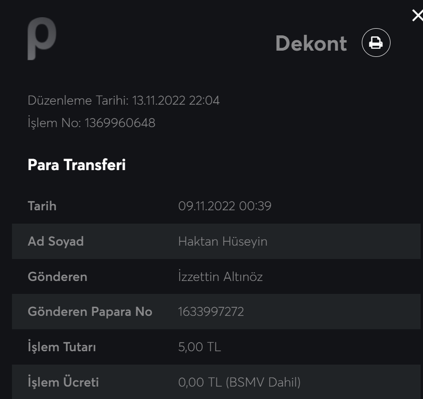Screen dimensions: 423x399
Task: Click the name Haktan Hüseyin
Action: tap(223, 241)
